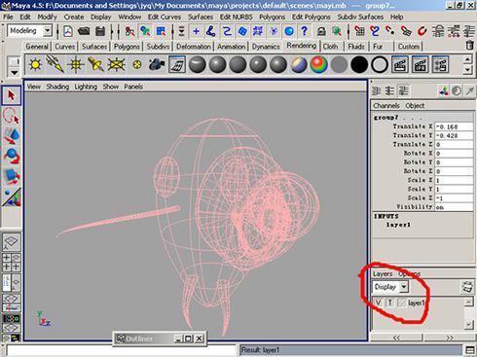This screenshot has width=477, height=357.
Task: Open the Save Scene icon
Action: 100,31
